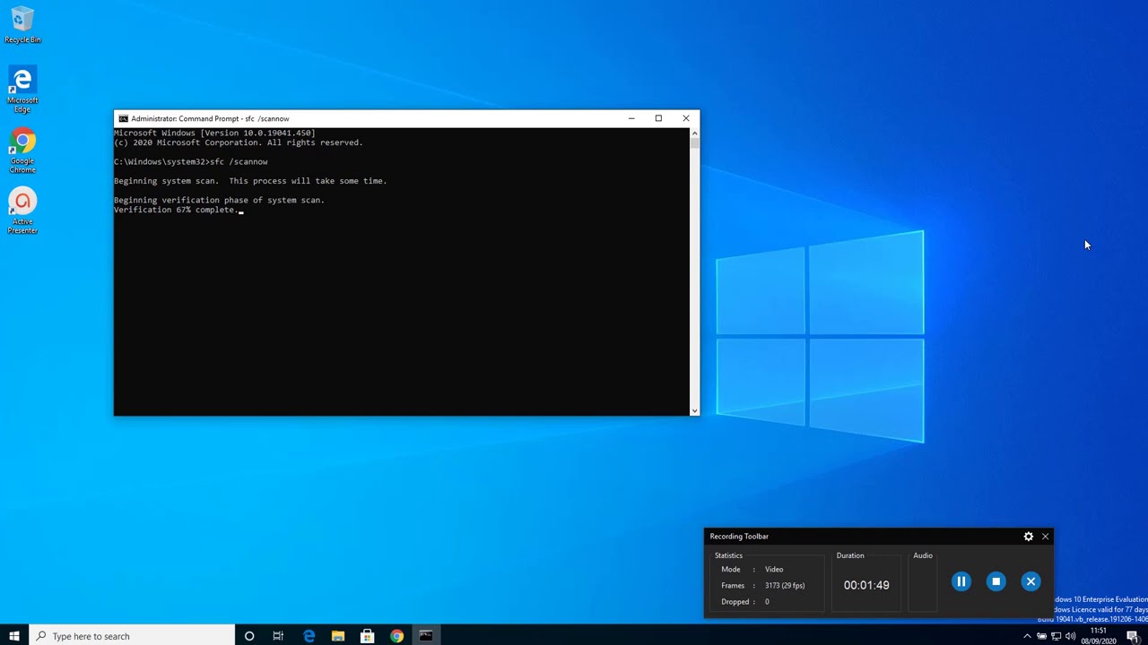Maximize the Command Prompt window
Viewport: 1148px width, 645px height.
[x=658, y=118]
